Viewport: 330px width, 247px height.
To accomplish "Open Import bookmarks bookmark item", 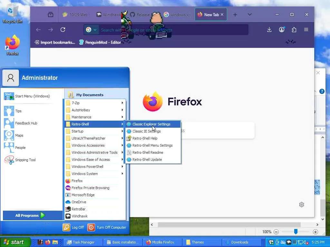I will coord(55,42).
